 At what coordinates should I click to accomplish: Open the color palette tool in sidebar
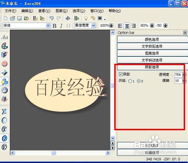tap(5, 46)
